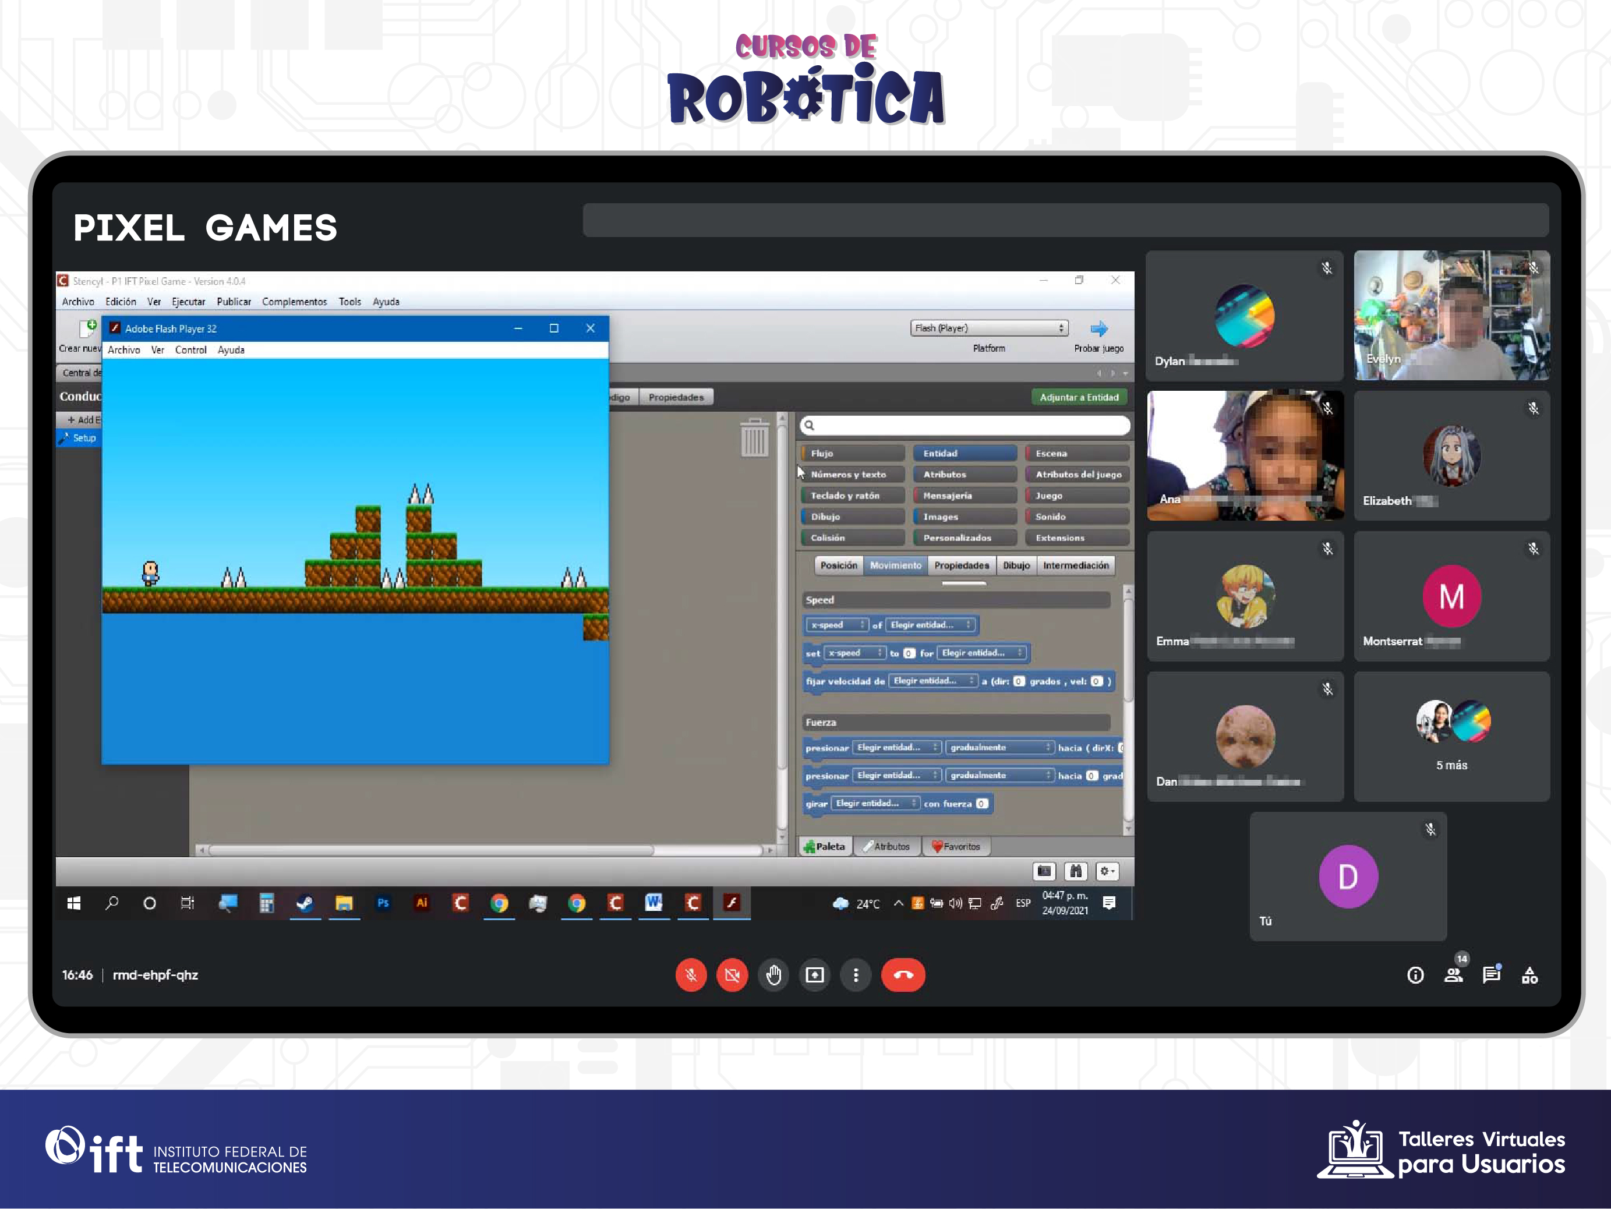This screenshot has width=1611, height=1209.
Task: Switch to the Posición tab
Action: click(838, 565)
